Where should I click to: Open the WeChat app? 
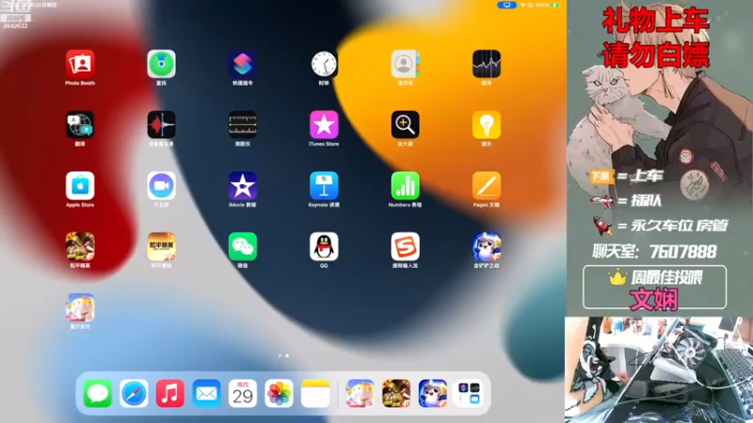click(243, 246)
